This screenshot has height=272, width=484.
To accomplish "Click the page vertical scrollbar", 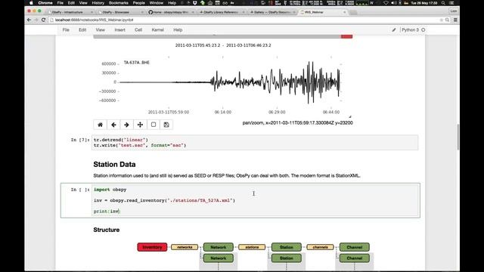I will [458, 136].
